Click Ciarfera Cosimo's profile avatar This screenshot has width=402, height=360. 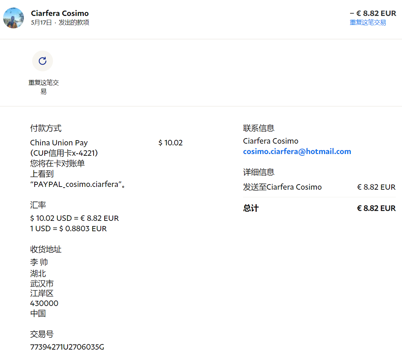click(14, 18)
